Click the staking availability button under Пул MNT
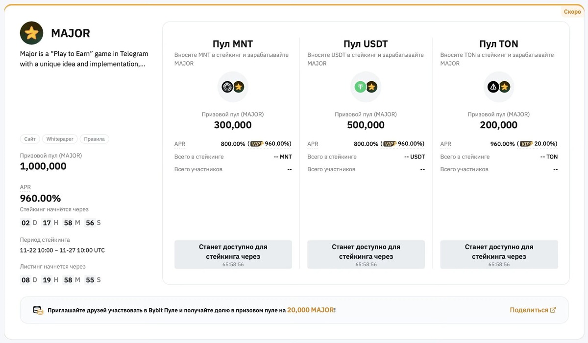 [233, 254]
